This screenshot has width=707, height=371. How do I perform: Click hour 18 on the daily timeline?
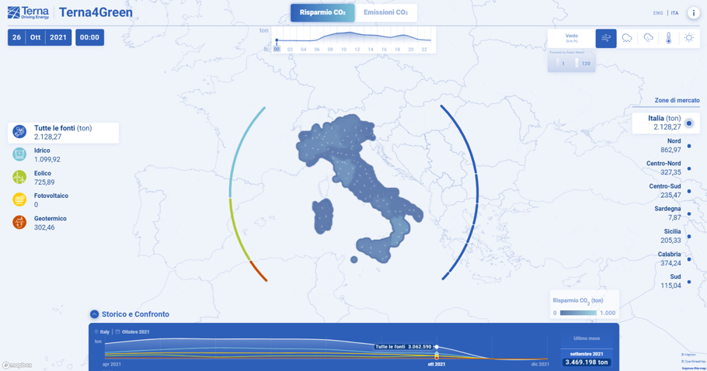point(397,50)
